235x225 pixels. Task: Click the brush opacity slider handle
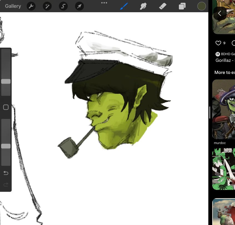[6, 146]
